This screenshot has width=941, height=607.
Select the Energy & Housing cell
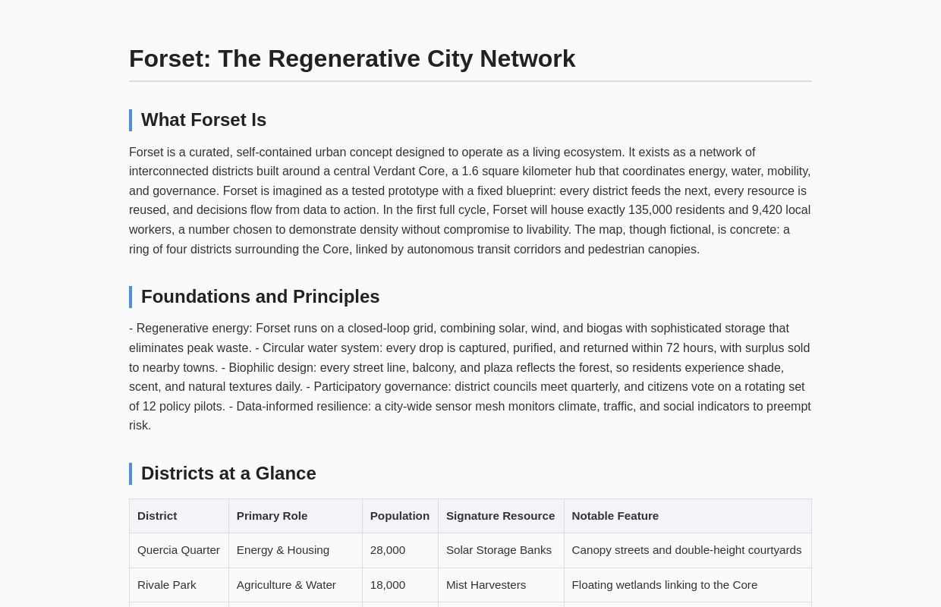click(x=283, y=550)
